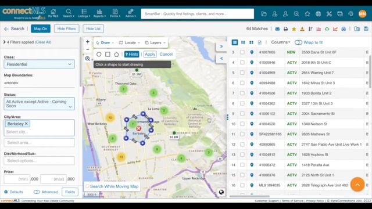Zoom in the map with plus button
The image size is (372, 209).
click(x=88, y=42)
